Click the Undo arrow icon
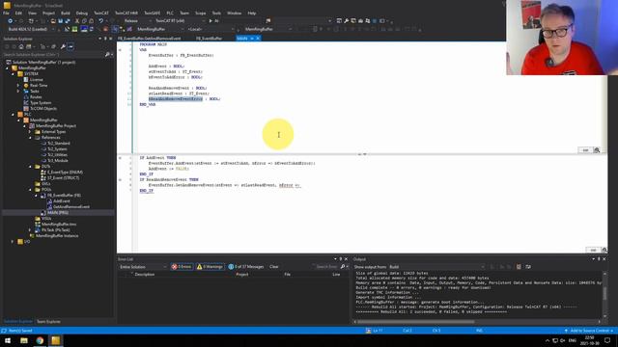This screenshot has height=347, width=618. pyautogui.click(x=100, y=21)
